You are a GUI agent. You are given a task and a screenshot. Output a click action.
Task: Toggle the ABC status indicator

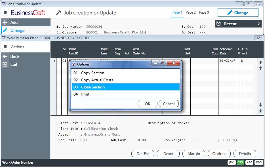click(x=249, y=162)
